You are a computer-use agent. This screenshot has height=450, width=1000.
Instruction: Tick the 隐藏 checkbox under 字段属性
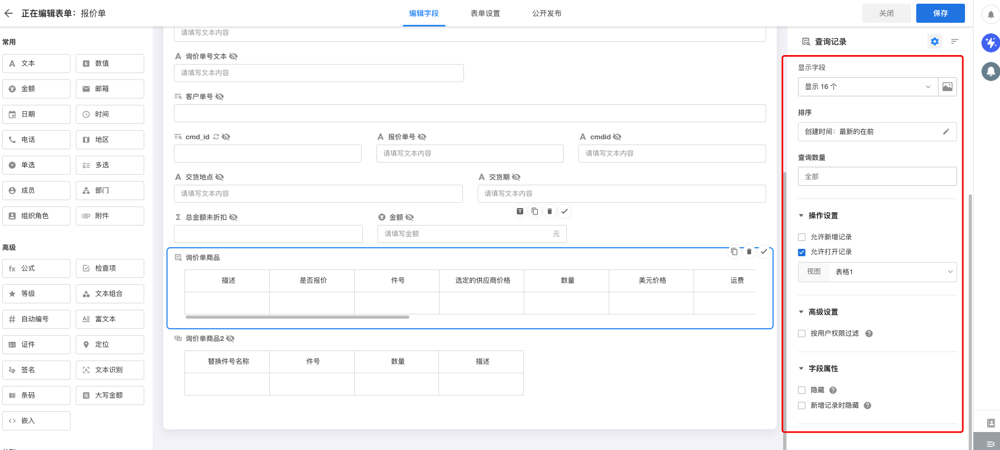click(x=802, y=390)
